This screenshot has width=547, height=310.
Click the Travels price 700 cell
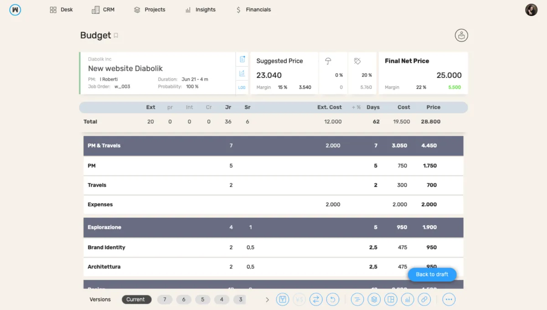pos(432,185)
